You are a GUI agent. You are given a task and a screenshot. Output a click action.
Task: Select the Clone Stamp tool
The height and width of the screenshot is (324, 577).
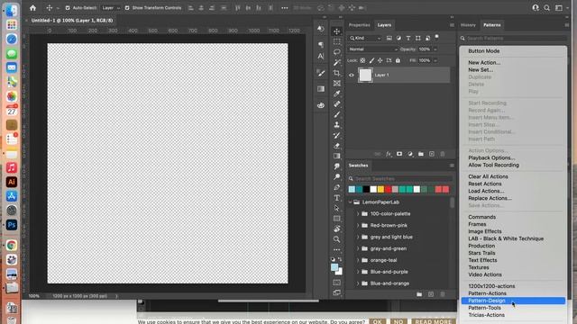click(x=336, y=125)
